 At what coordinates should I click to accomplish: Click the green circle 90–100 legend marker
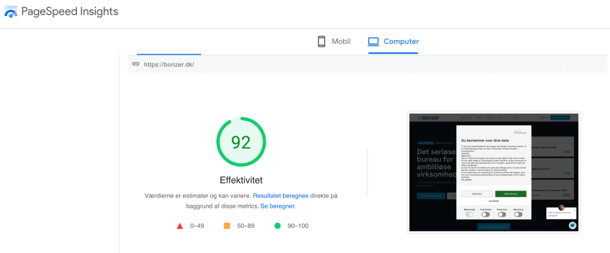coord(278,226)
